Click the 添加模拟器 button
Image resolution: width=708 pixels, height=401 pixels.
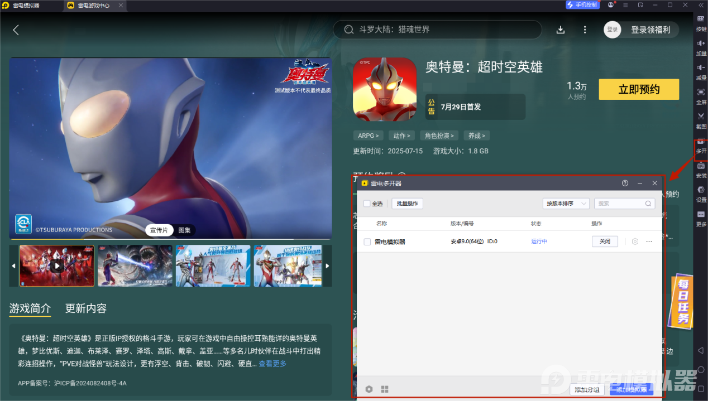point(631,389)
